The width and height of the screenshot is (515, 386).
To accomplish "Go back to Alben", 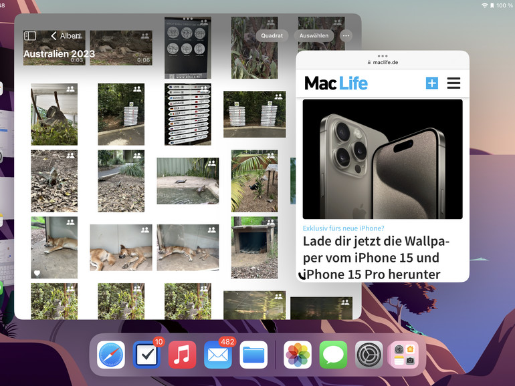I will 66,36.
